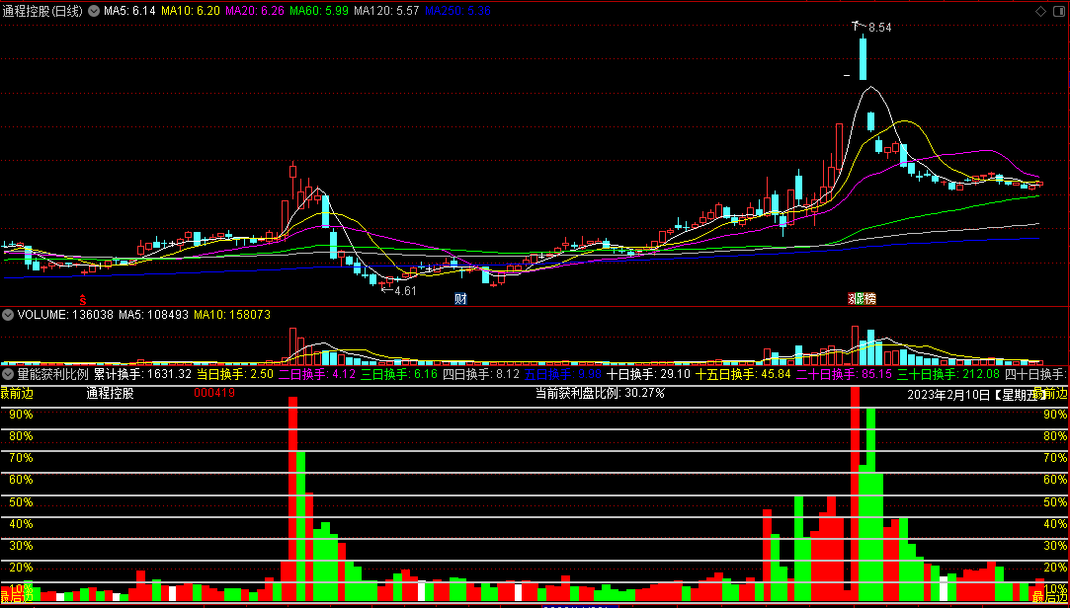Click the MA10: 6.20 moving average label
This screenshot has width=1070, height=608.
tap(192, 11)
